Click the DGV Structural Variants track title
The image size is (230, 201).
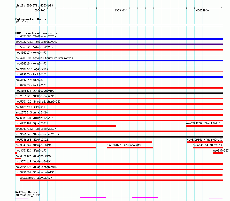36,33
